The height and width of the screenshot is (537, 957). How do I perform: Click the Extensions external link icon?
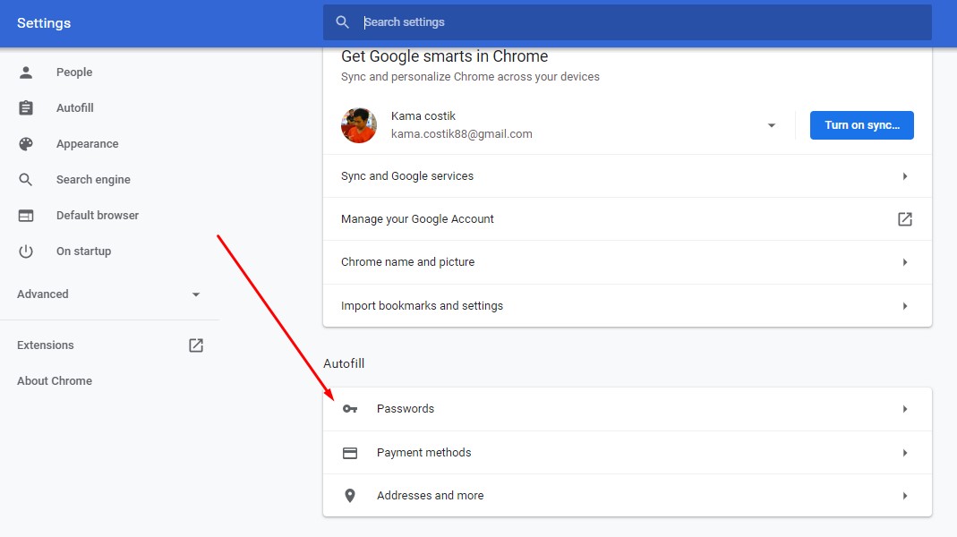point(196,345)
